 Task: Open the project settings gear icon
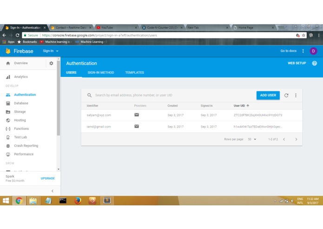pos(51,63)
